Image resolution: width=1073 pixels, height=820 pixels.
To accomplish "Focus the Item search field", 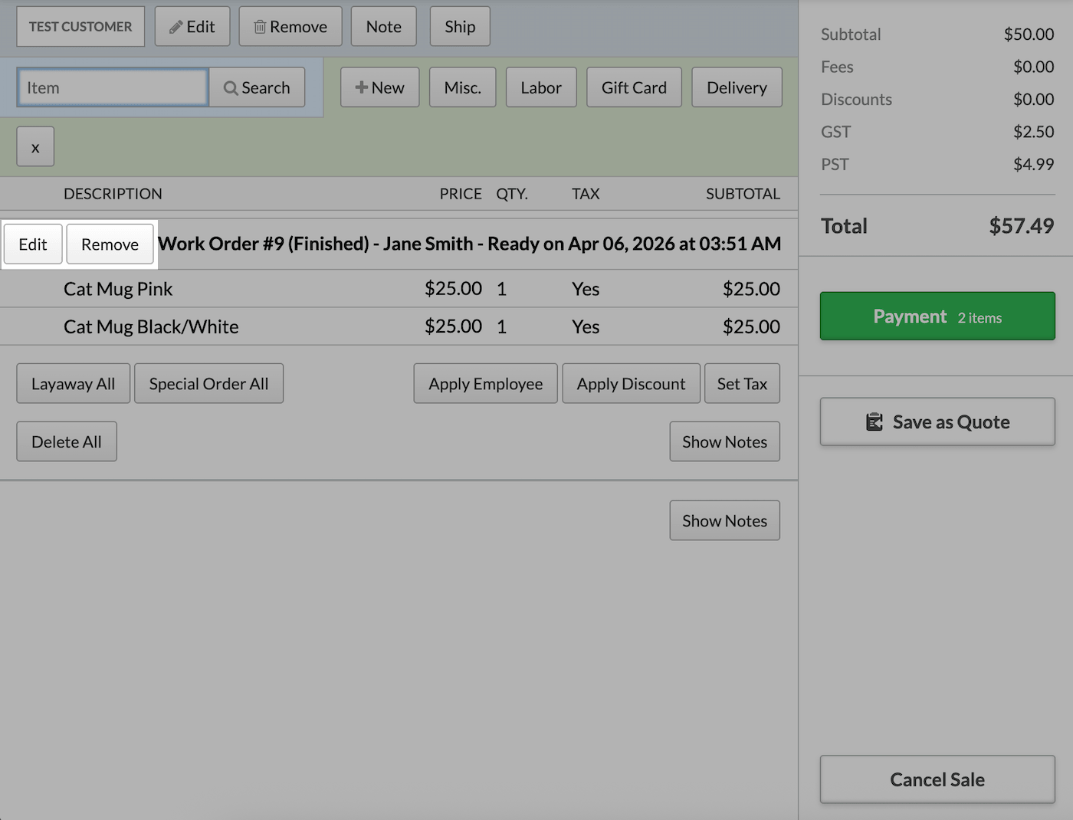I will (x=113, y=87).
